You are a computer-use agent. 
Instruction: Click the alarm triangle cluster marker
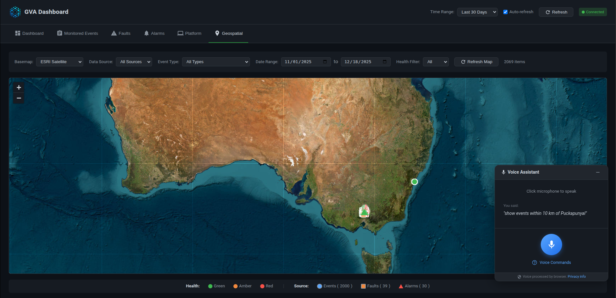click(364, 212)
